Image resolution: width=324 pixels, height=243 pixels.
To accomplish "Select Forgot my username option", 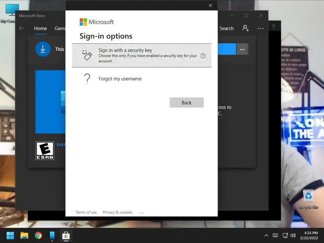I will (x=141, y=79).
